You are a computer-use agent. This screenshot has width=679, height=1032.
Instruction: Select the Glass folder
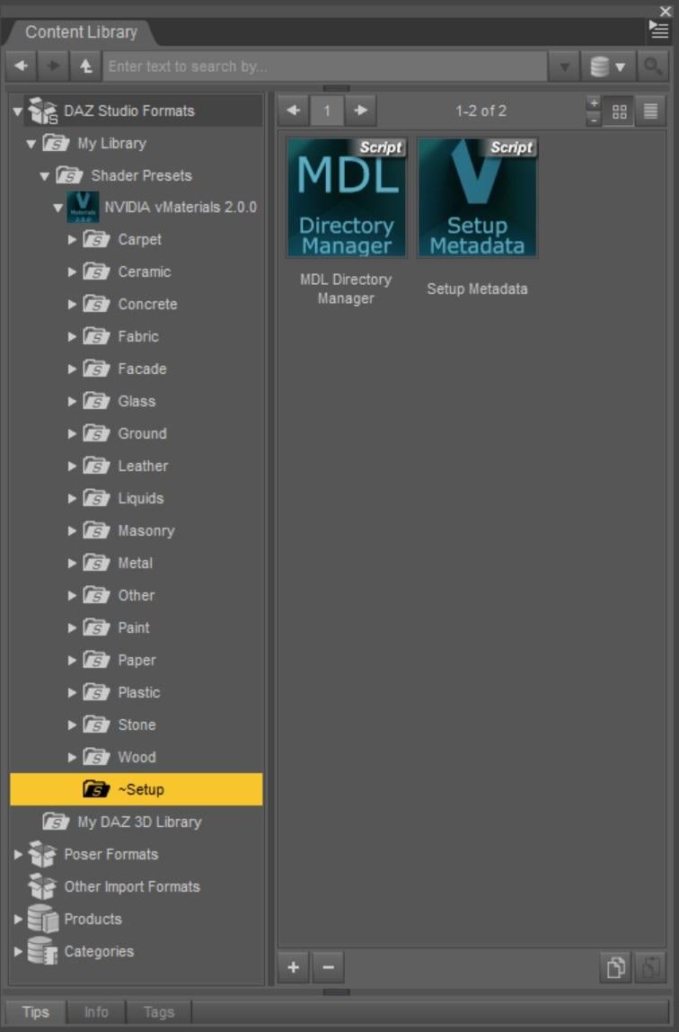[137, 401]
